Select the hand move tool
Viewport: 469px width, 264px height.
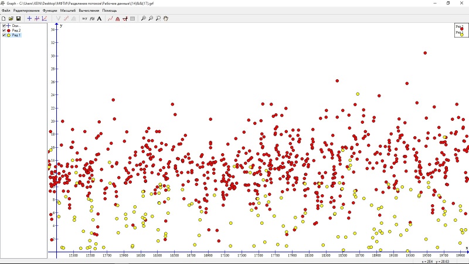(166, 19)
